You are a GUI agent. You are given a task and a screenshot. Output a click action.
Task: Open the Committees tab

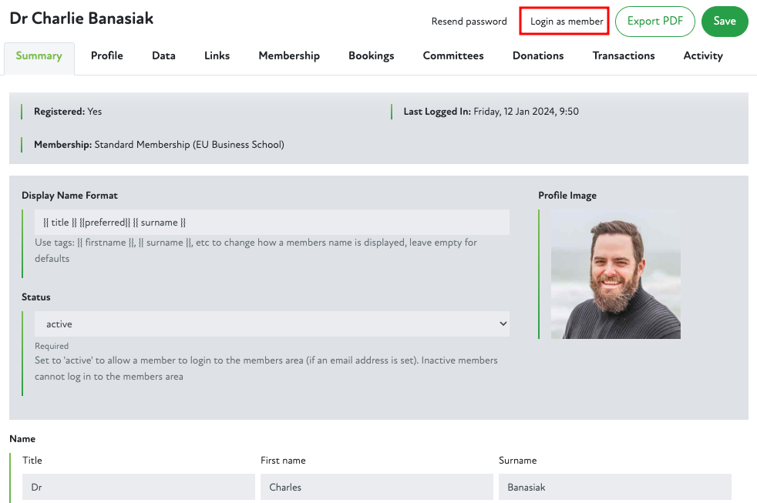pos(453,56)
